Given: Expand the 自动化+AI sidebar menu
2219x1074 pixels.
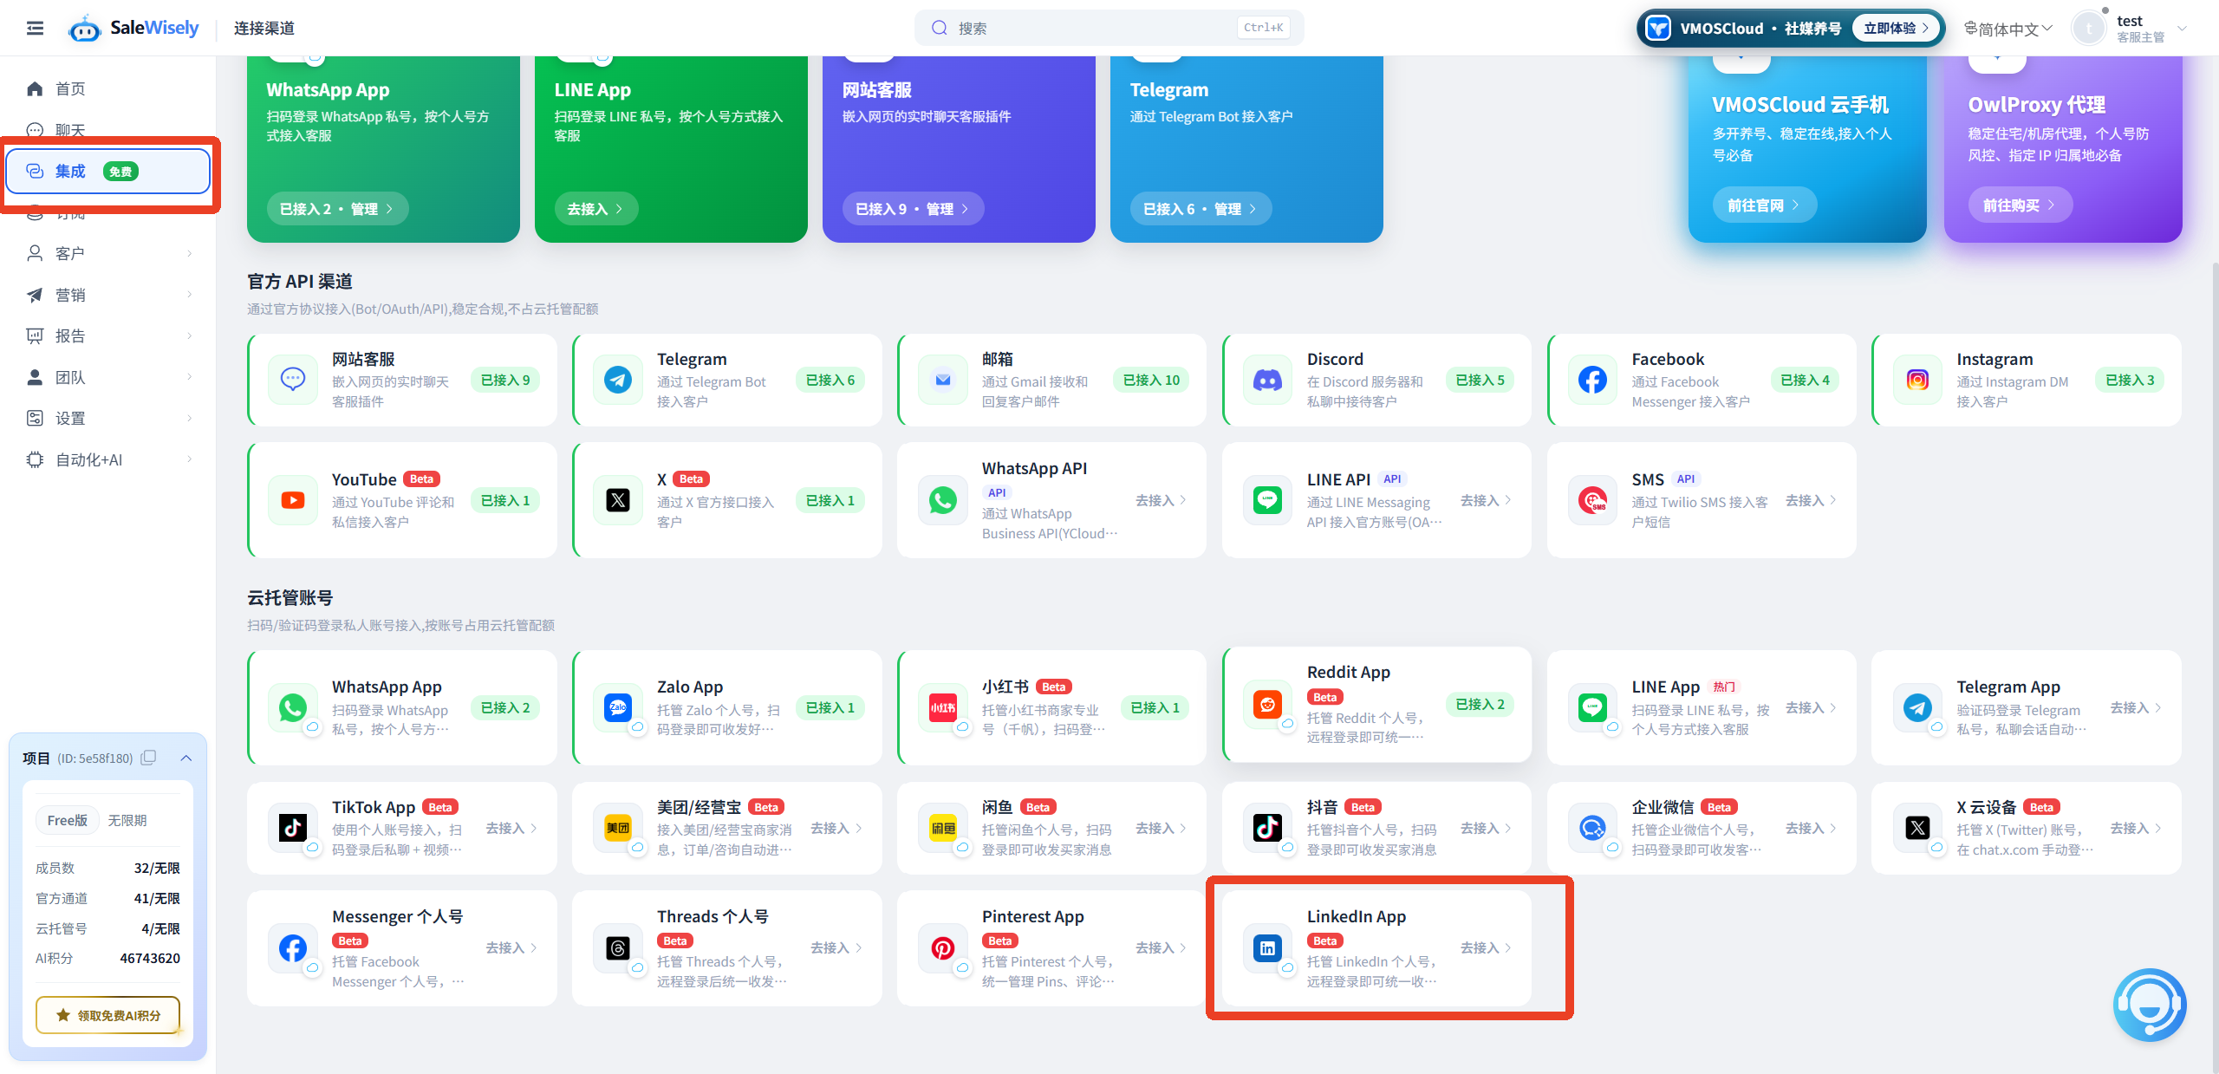Looking at the screenshot, I should click(108, 459).
